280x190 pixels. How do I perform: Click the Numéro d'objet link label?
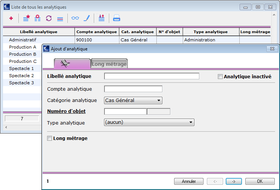(66, 111)
